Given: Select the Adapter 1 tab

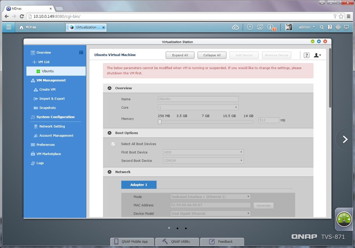Looking at the screenshot, I should click(x=139, y=185).
